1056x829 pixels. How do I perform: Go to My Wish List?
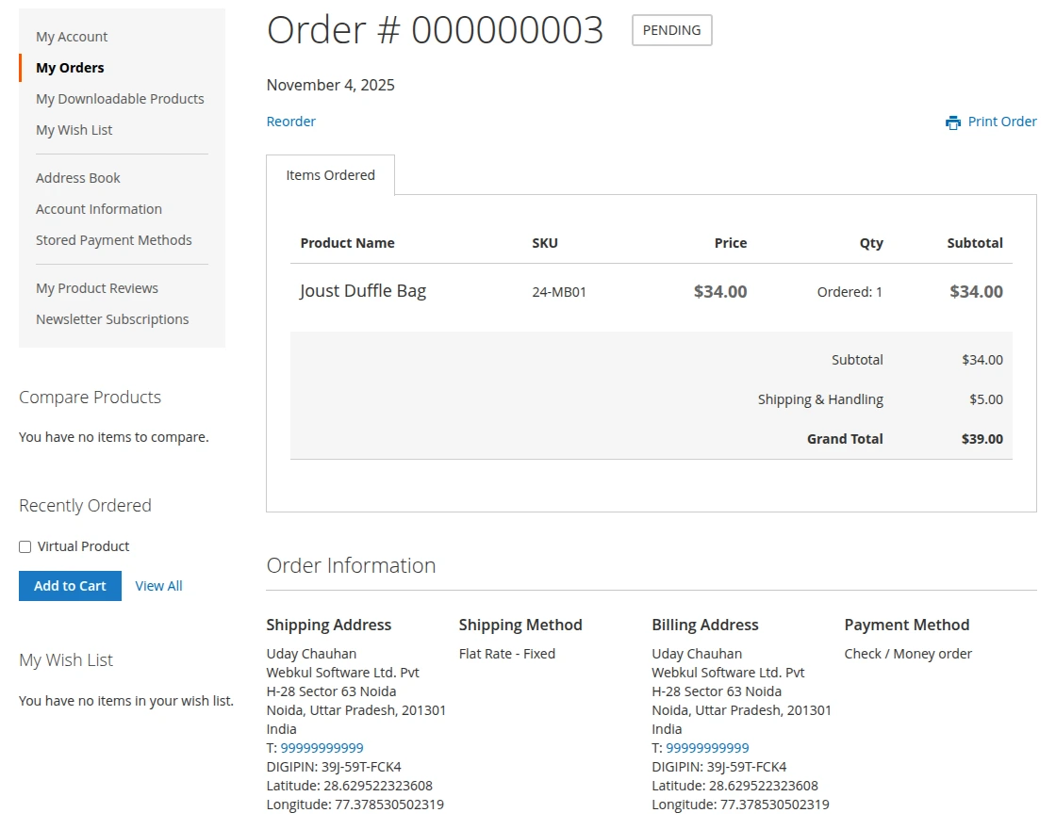[x=74, y=129]
